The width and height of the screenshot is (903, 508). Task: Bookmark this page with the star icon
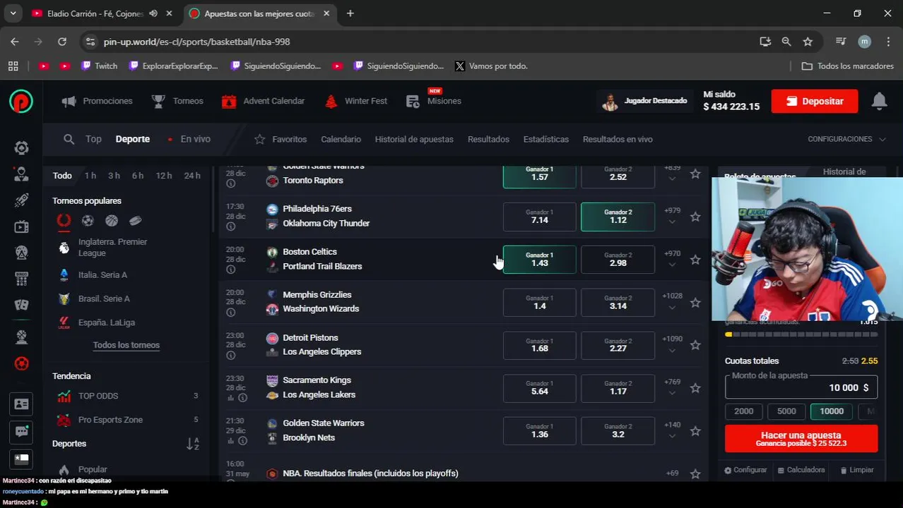808,42
